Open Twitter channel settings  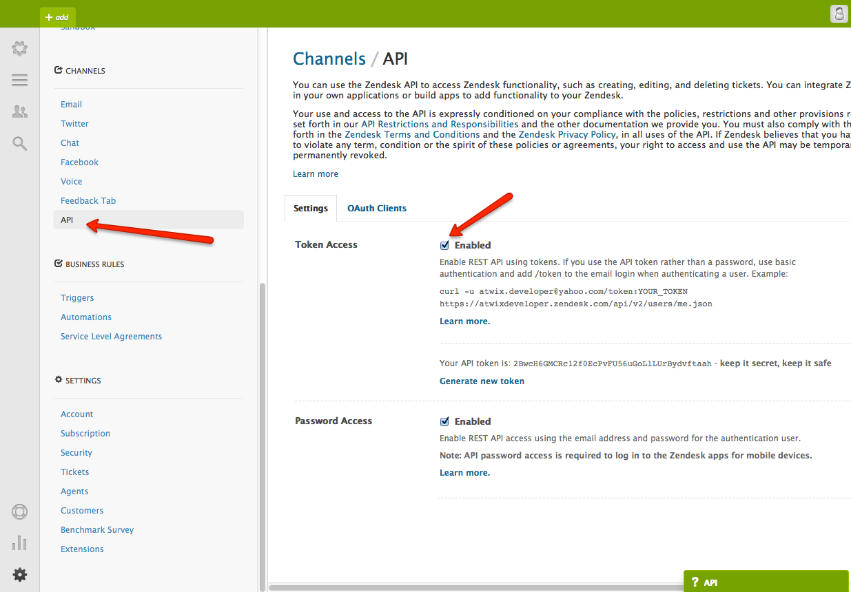(74, 124)
